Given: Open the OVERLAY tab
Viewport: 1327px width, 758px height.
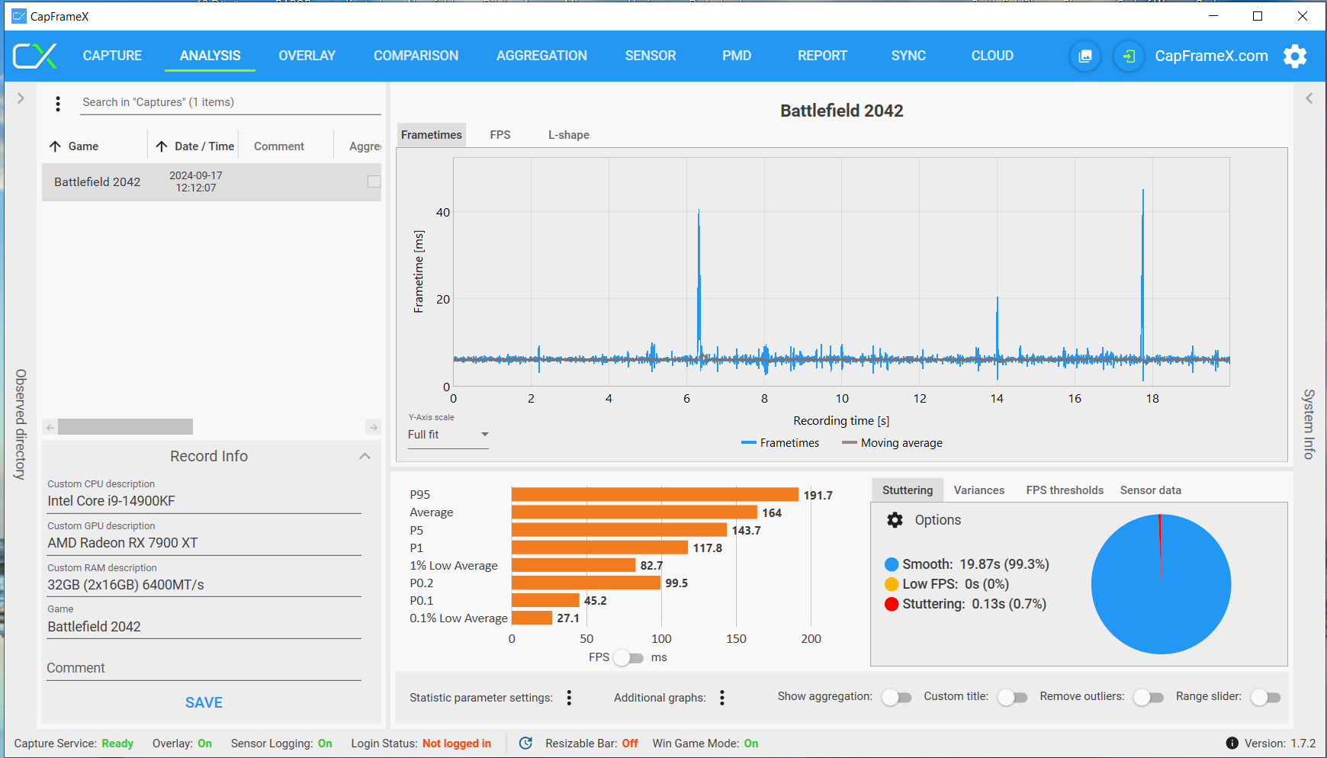Looking at the screenshot, I should [x=307, y=56].
